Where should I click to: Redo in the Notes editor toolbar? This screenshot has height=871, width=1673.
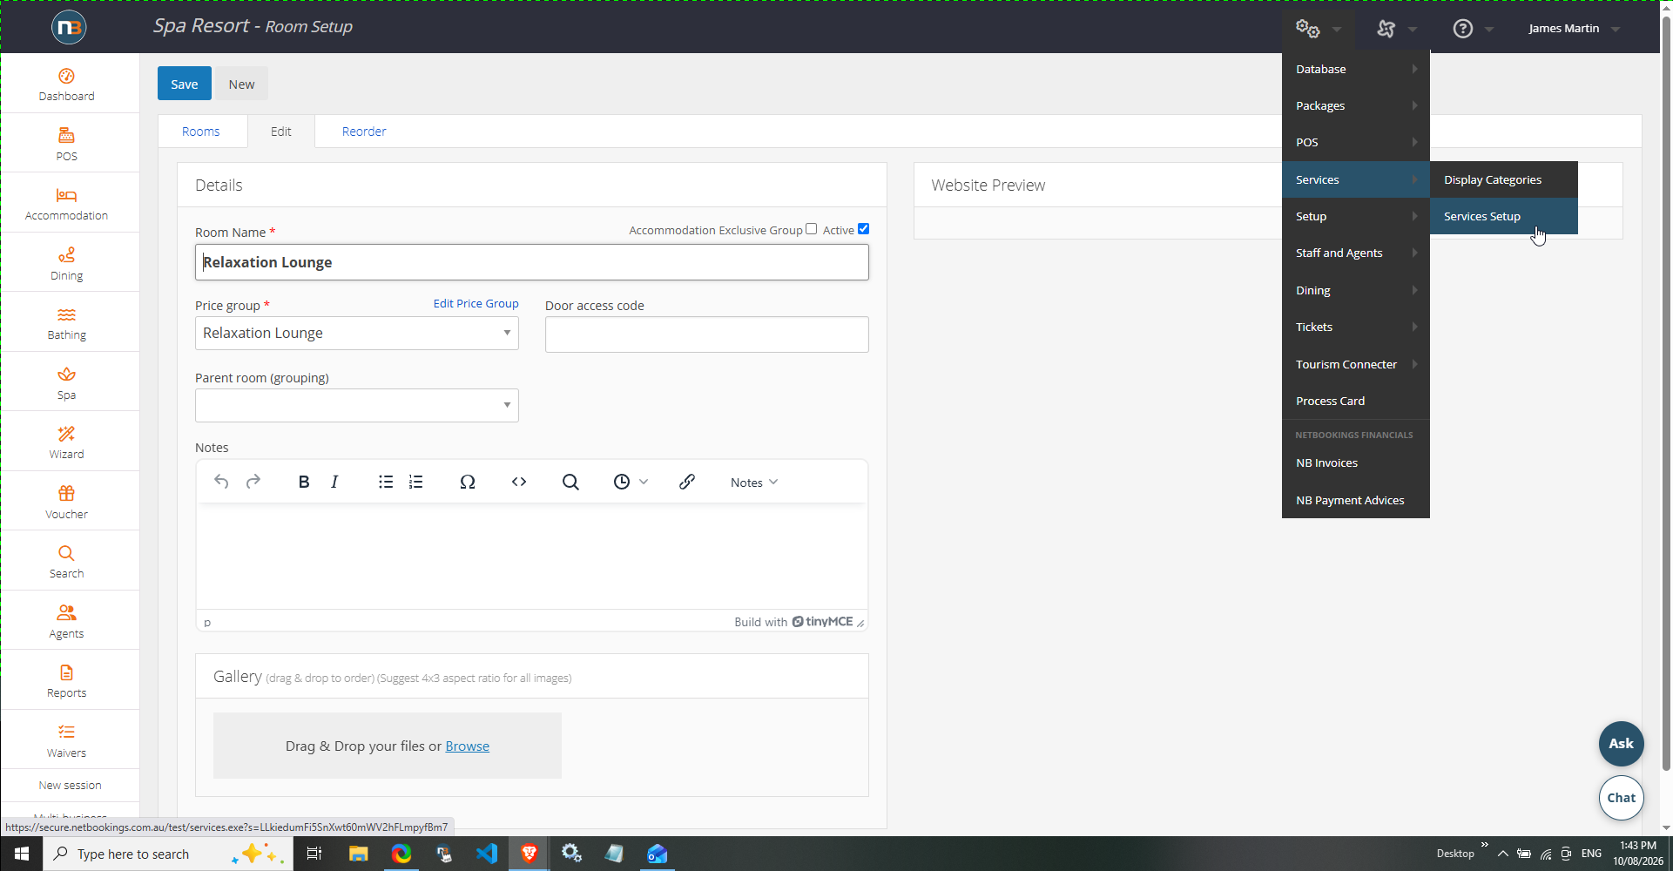253,482
